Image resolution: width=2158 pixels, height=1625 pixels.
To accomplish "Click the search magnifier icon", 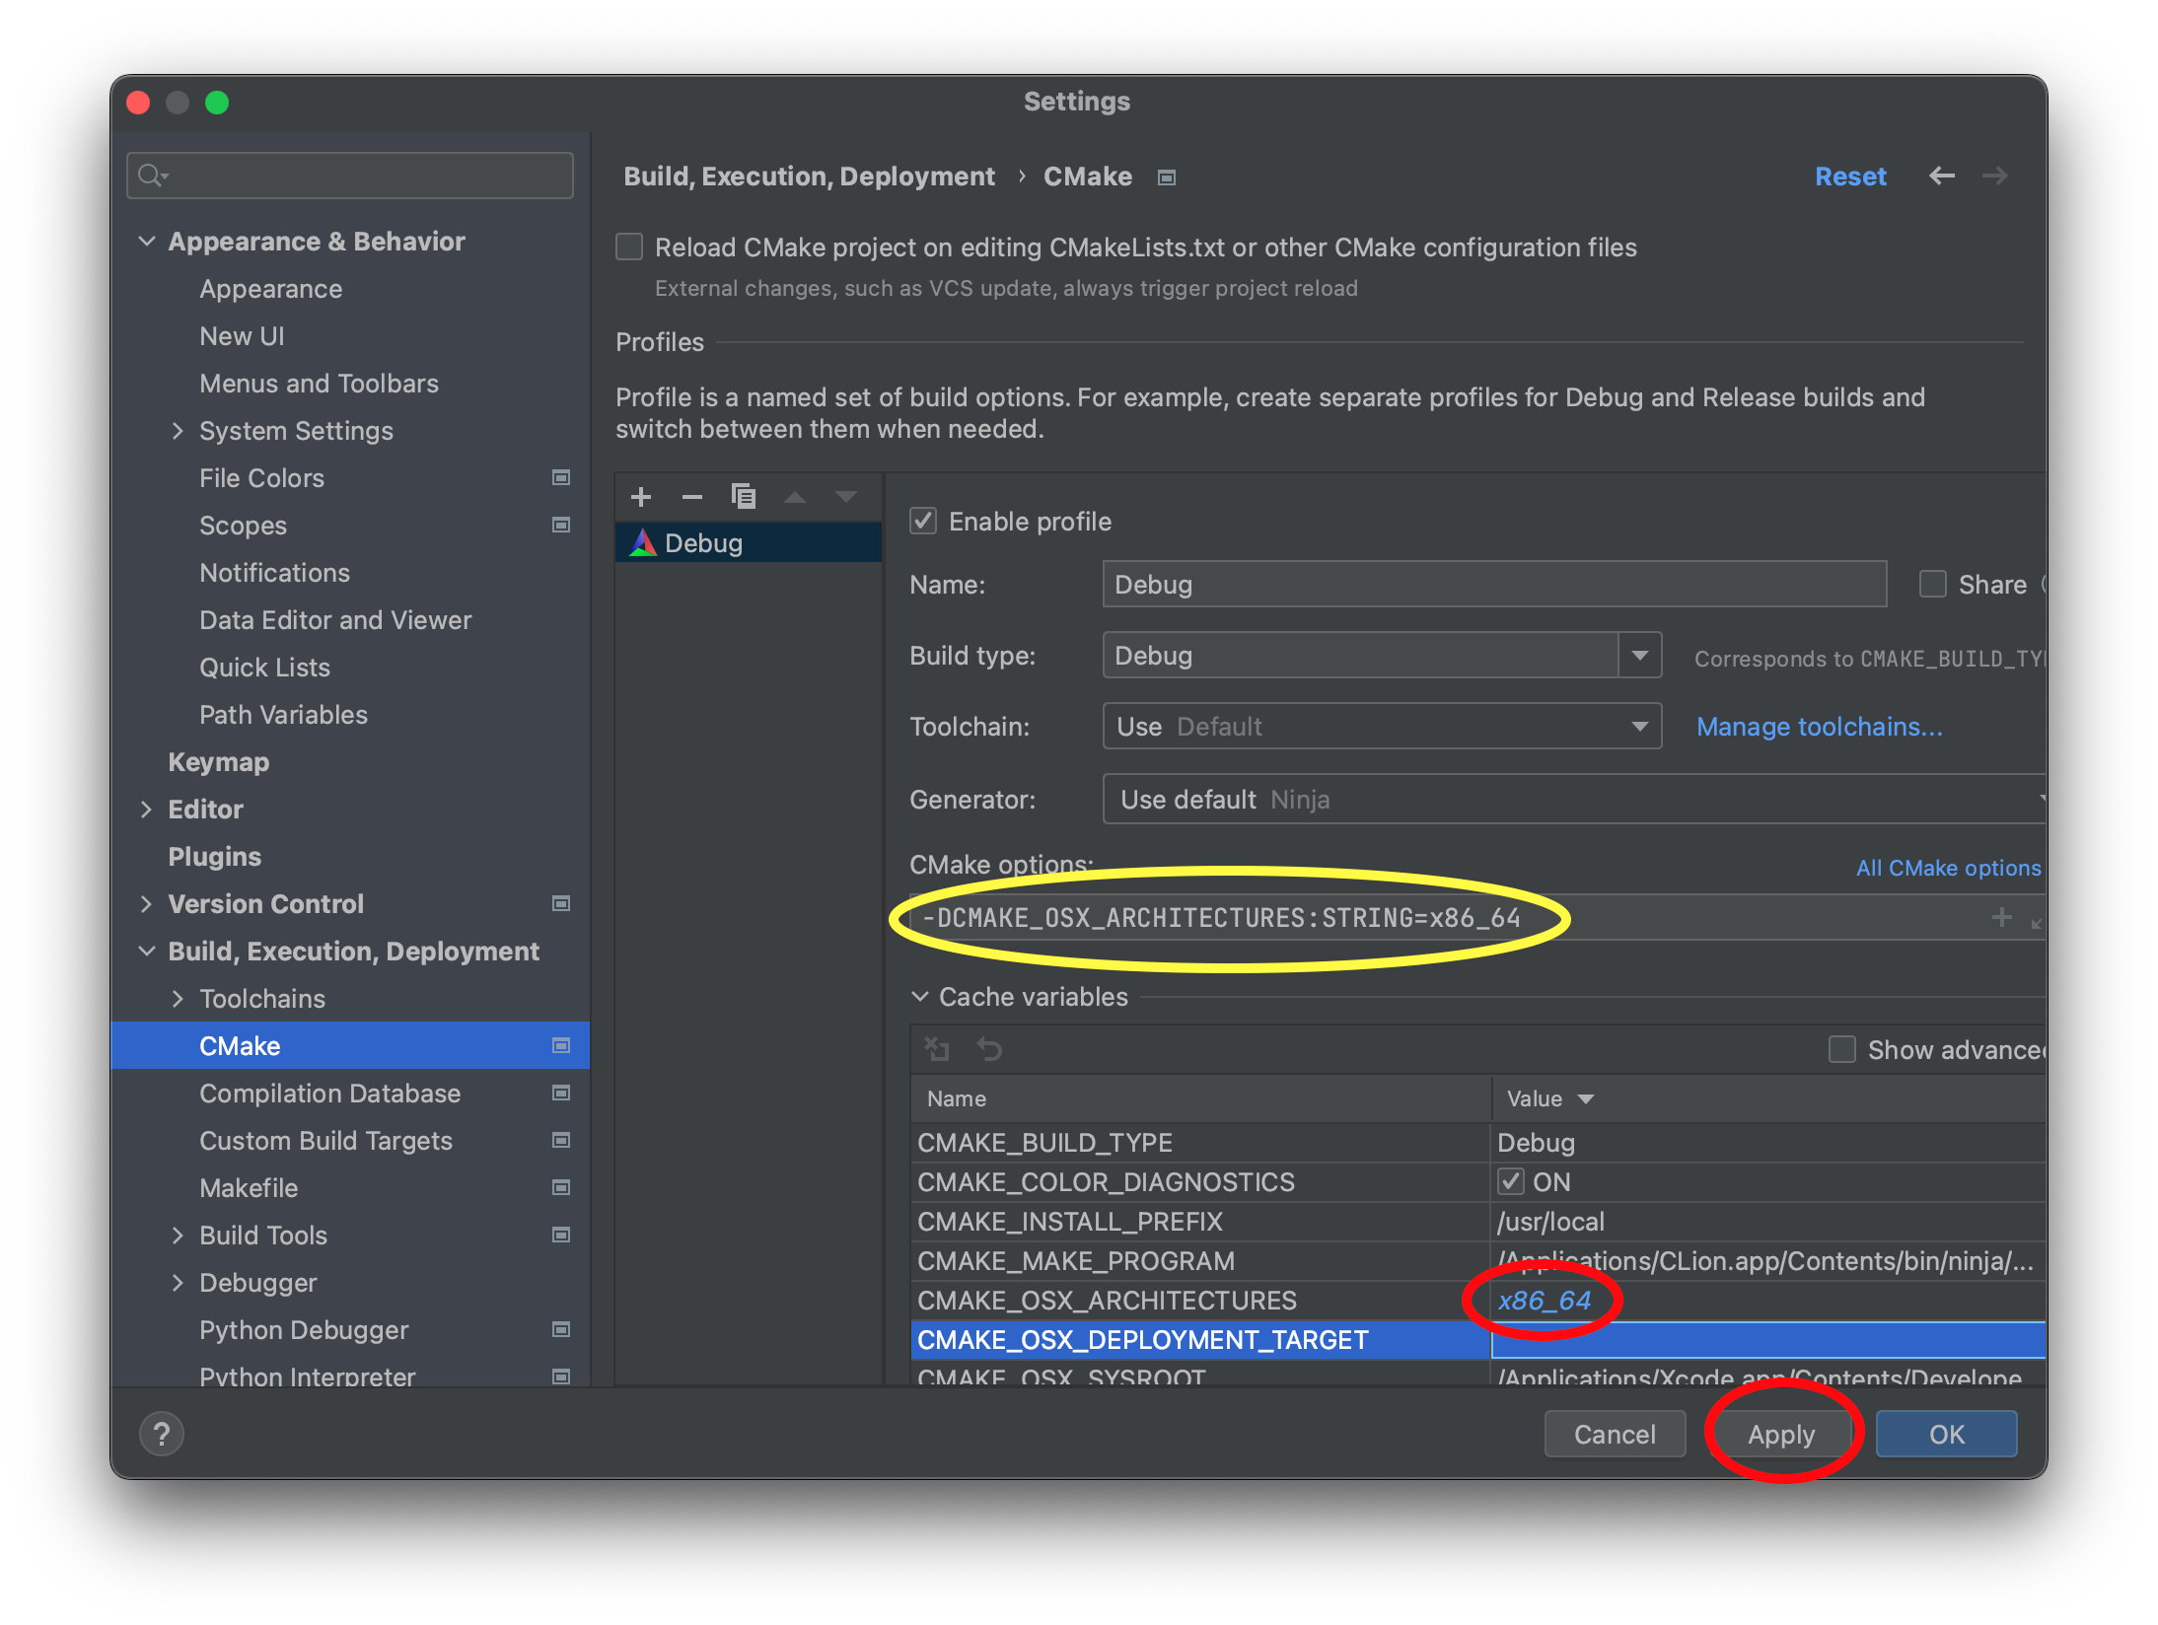I will point(151,176).
